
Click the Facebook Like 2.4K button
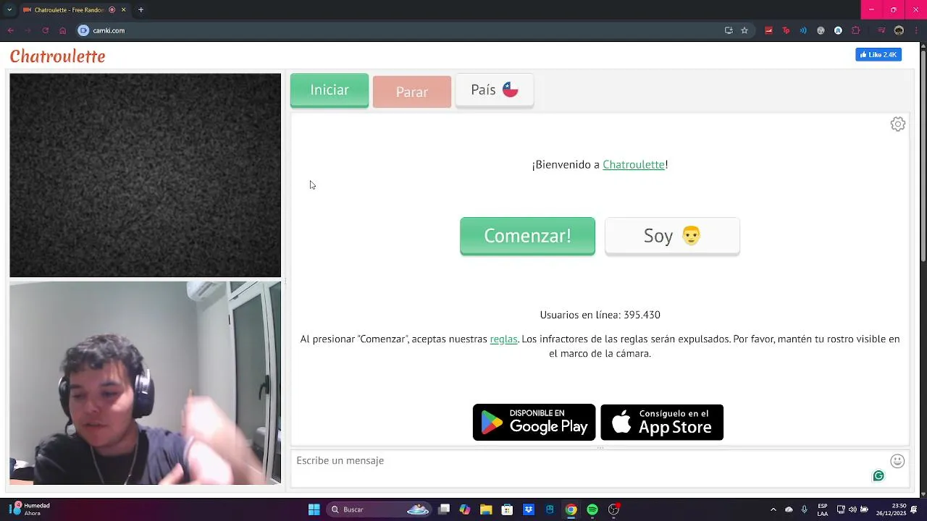pos(878,55)
